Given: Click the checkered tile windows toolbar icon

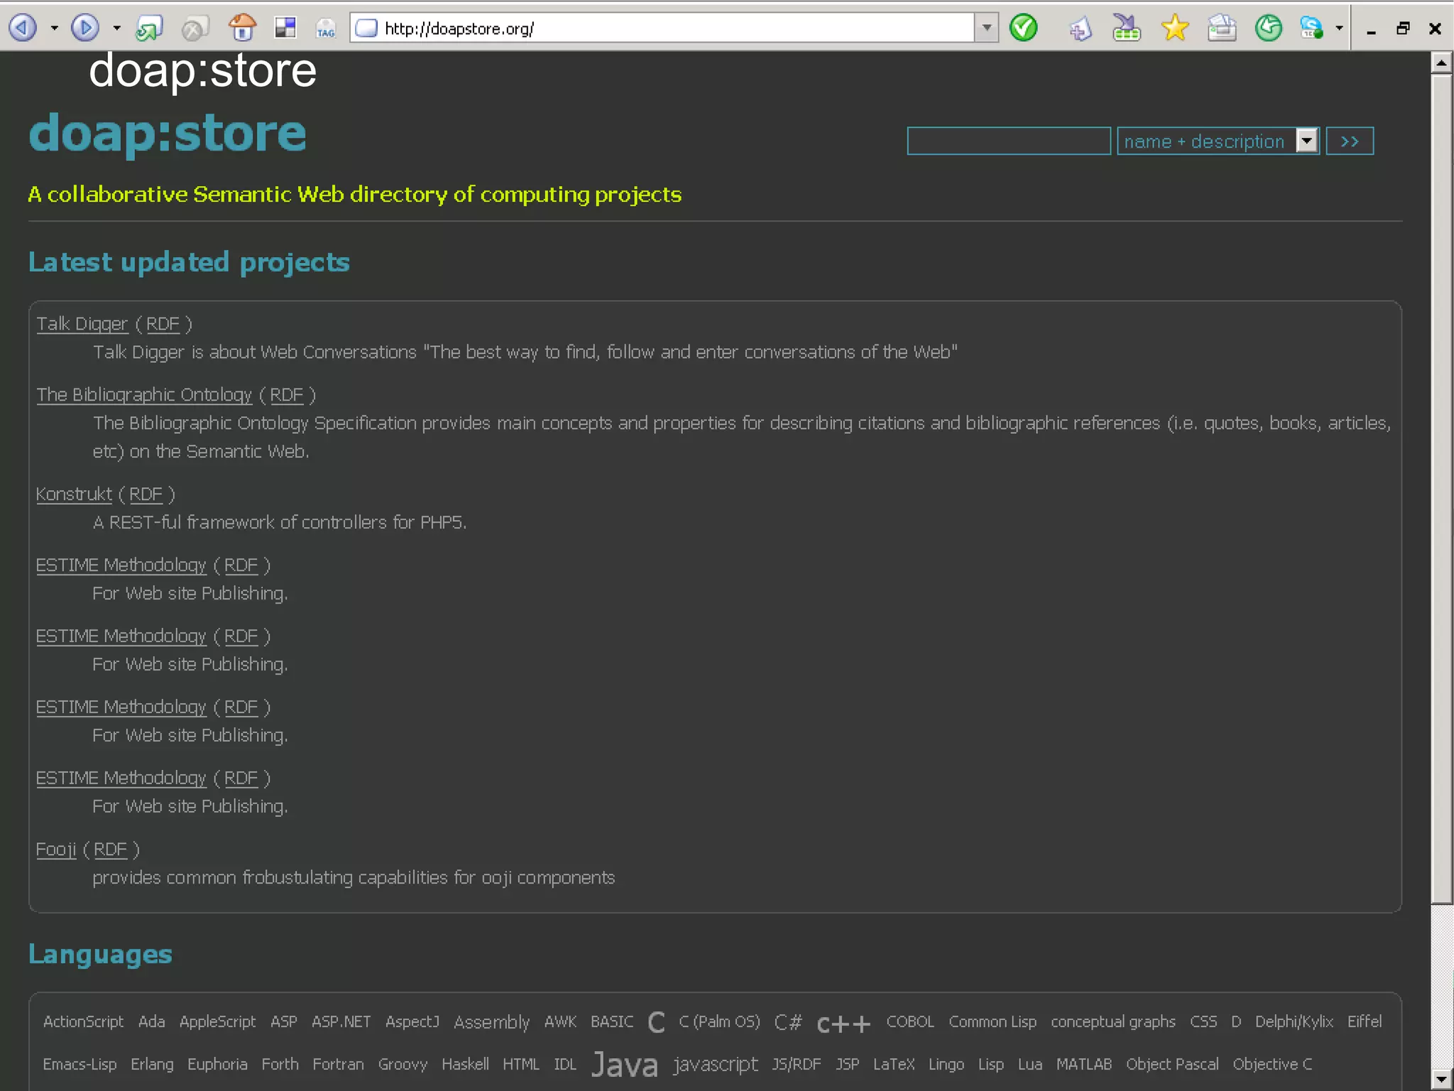Looking at the screenshot, I should (x=285, y=28).
